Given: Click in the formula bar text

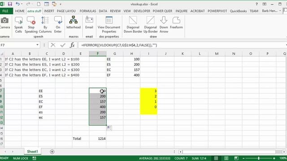Looking at the screenshot, I should [x=119, y=45].
